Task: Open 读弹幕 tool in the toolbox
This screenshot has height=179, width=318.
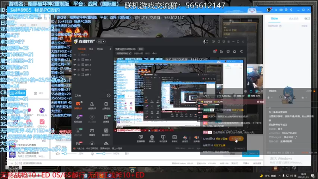Action: pyautogui.click(x=106, y=119)
